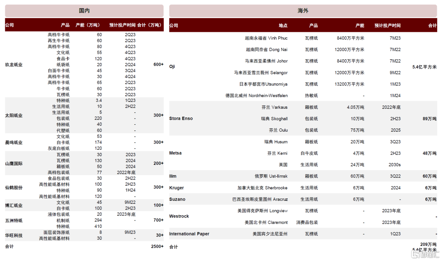Click location 日本宇都宫市Utsunomiya

tap(263, 84)
